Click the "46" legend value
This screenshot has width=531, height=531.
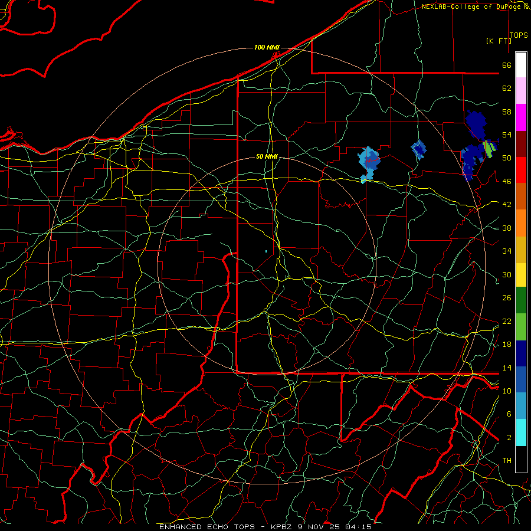pos(507,182)
